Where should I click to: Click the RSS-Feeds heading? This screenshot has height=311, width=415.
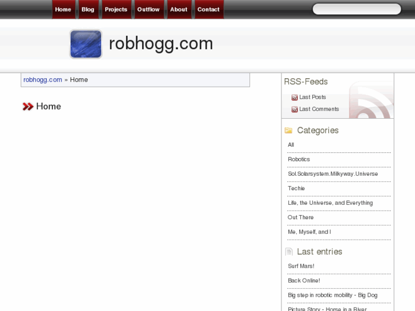point(306,82)
